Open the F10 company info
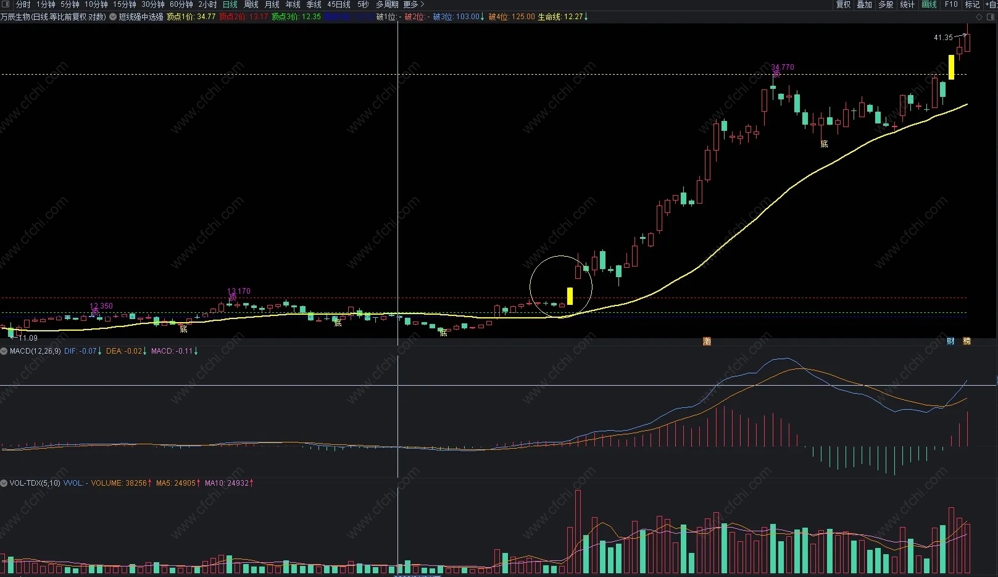Viewport: 998px width, 577px height. click(x=951, y=4)
